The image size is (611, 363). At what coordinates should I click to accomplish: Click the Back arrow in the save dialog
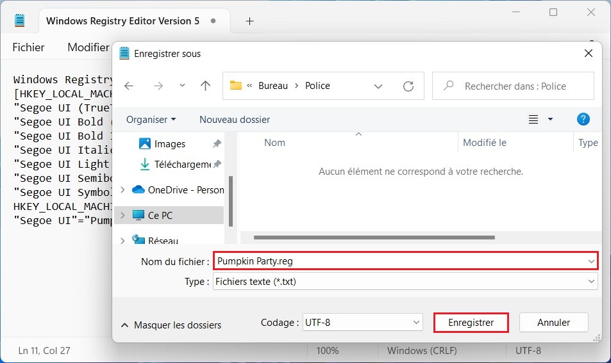[129, 86]
